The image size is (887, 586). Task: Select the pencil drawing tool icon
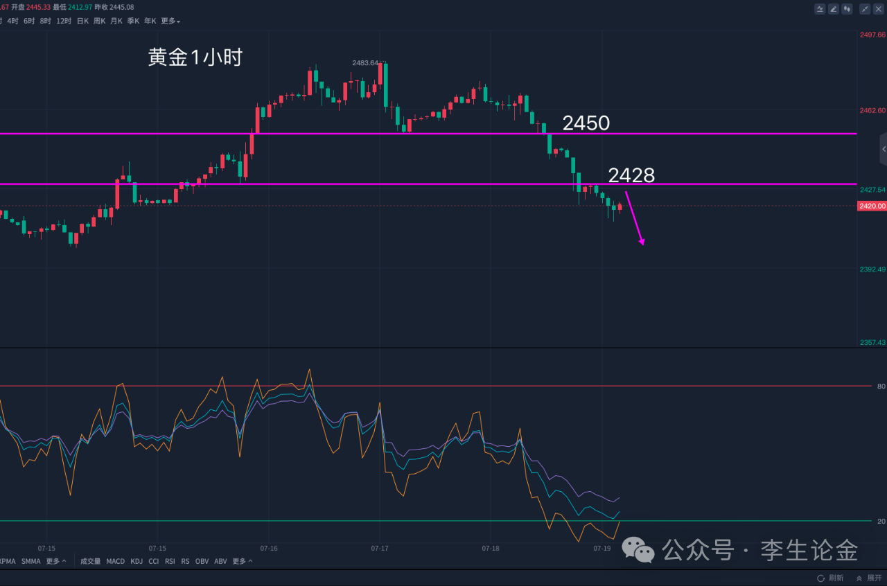click(x=834, y=9)
